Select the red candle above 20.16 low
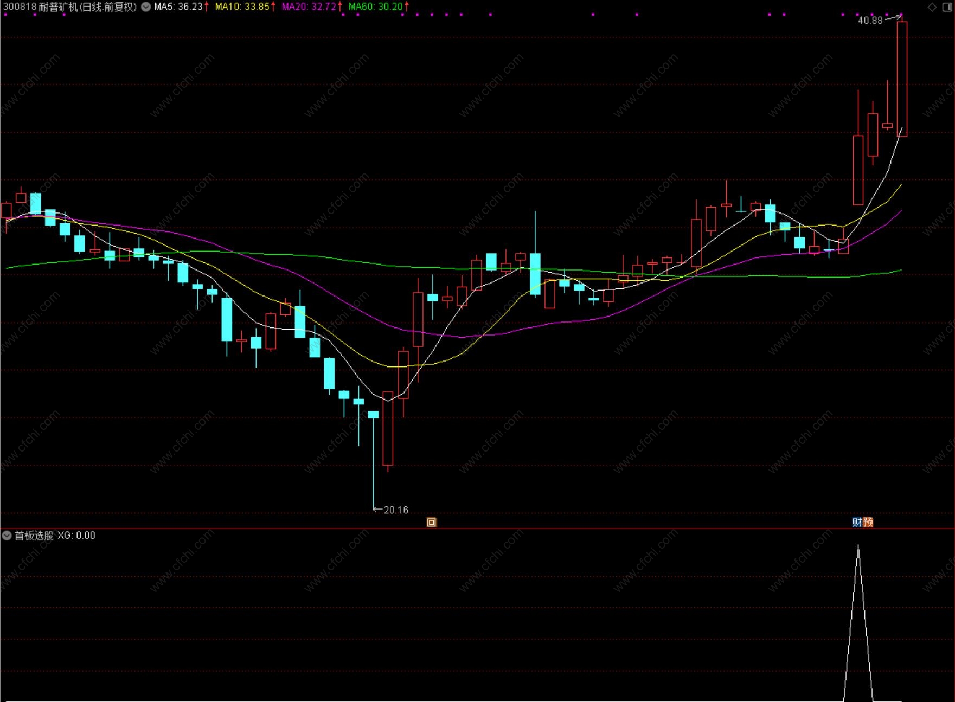The width and height of the screenshot is (955, 702). (388, 428)
